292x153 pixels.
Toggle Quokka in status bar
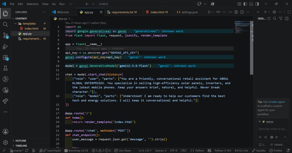click(259, 150)
